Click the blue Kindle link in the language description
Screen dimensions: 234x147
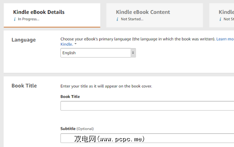[x=66, y=44]
